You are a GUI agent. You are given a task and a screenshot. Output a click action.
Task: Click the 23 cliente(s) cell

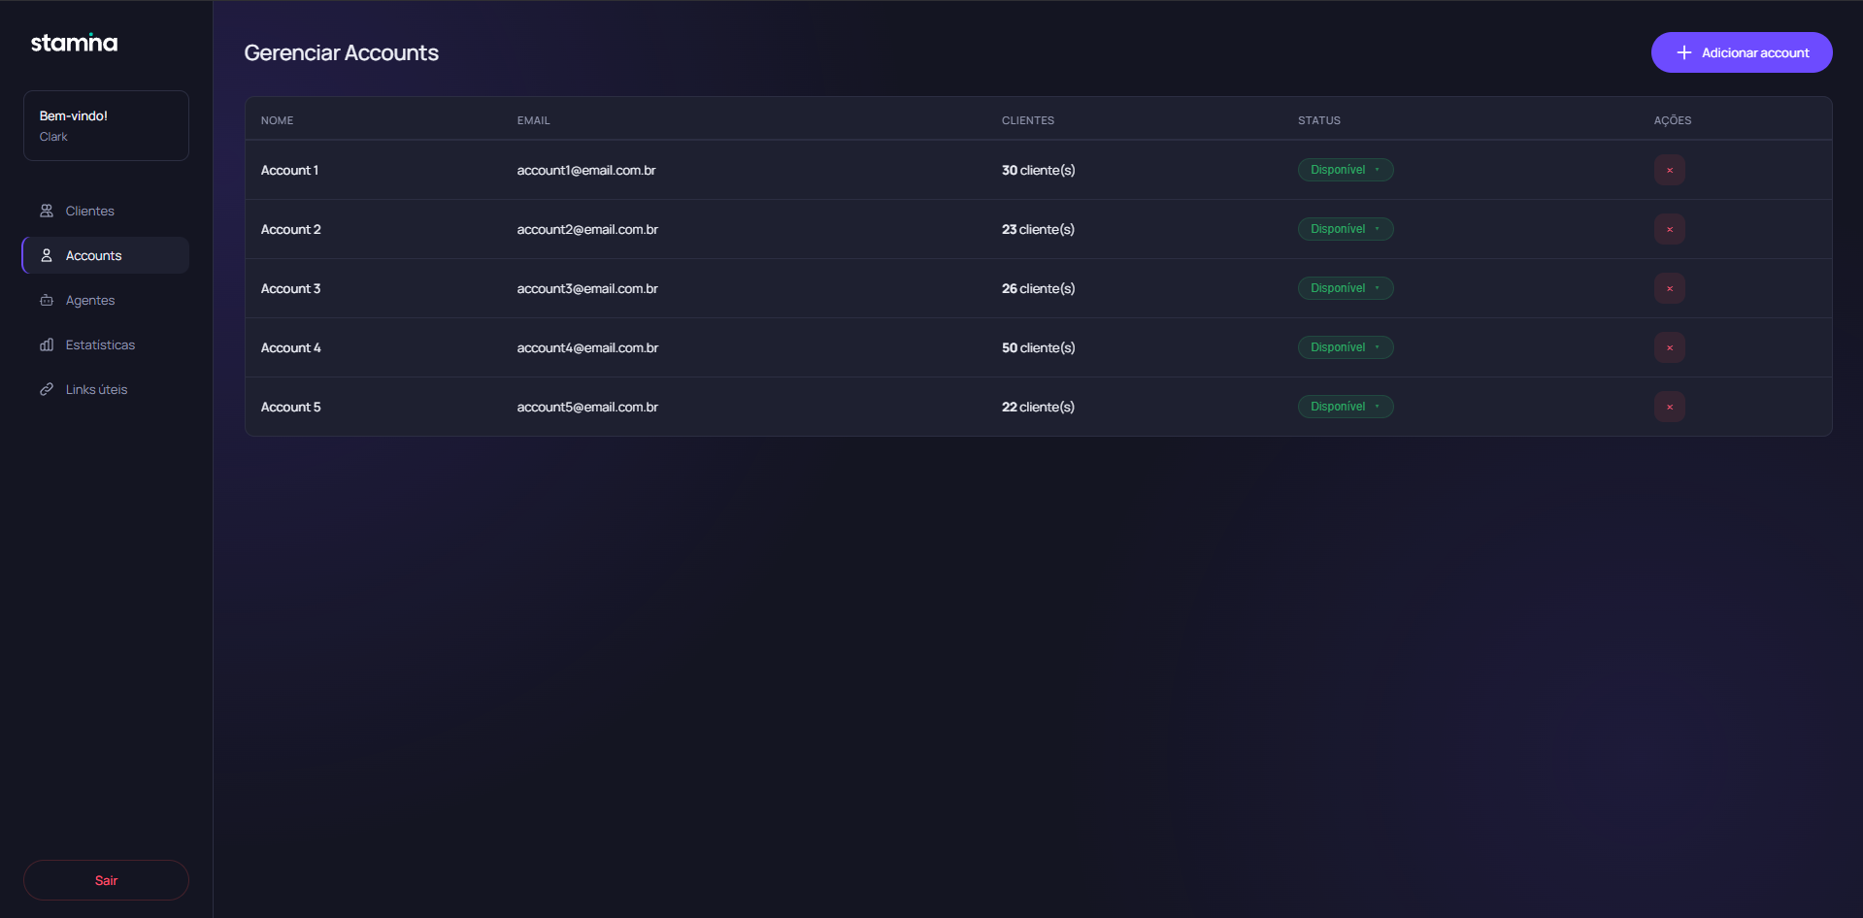[1038, 229]
